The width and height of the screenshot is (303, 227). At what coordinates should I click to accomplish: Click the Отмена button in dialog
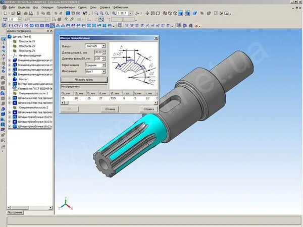[110, 109]
